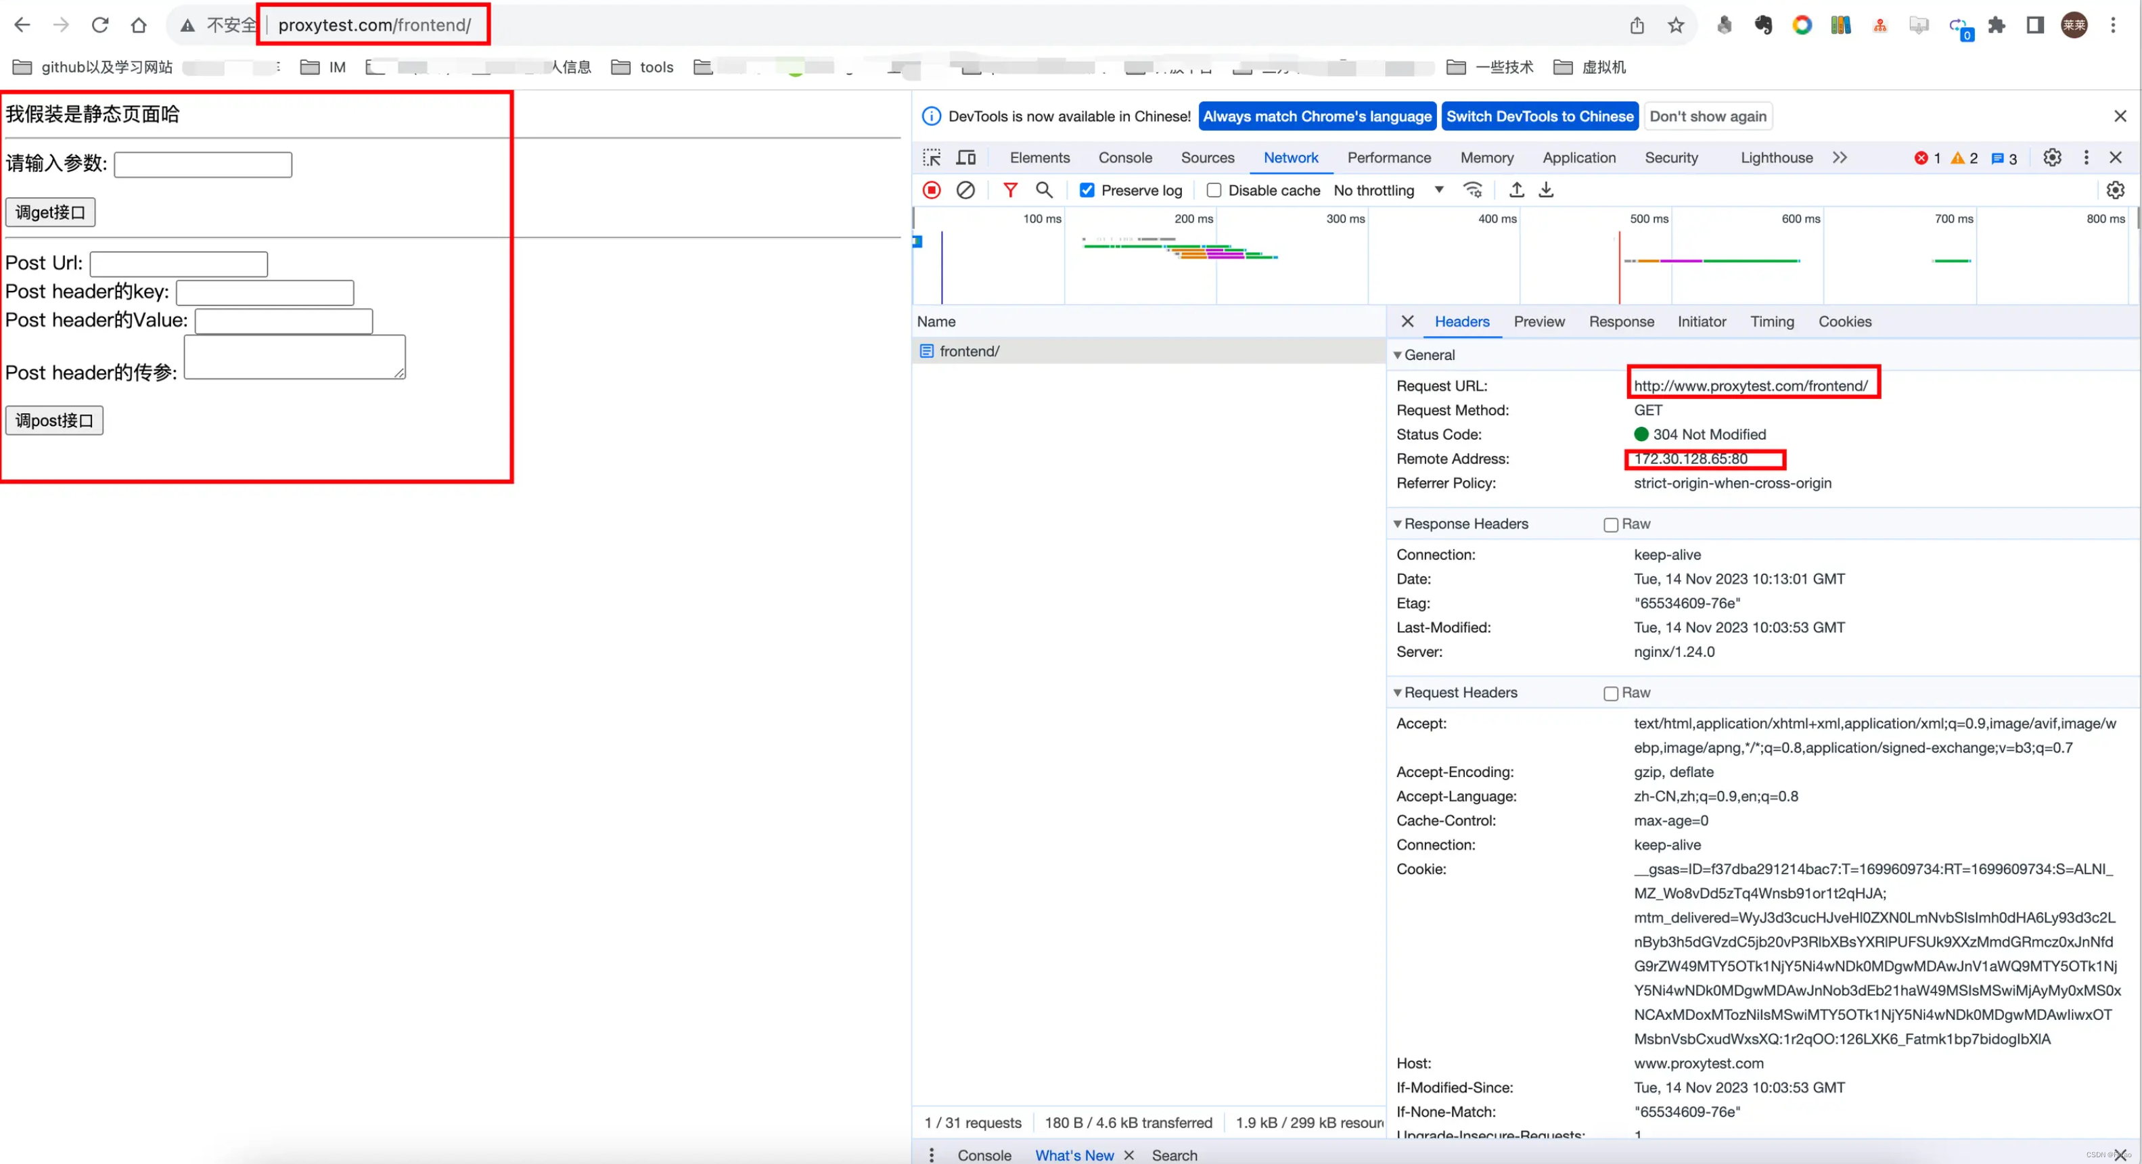Open the Performance tab

(1388, 157)
